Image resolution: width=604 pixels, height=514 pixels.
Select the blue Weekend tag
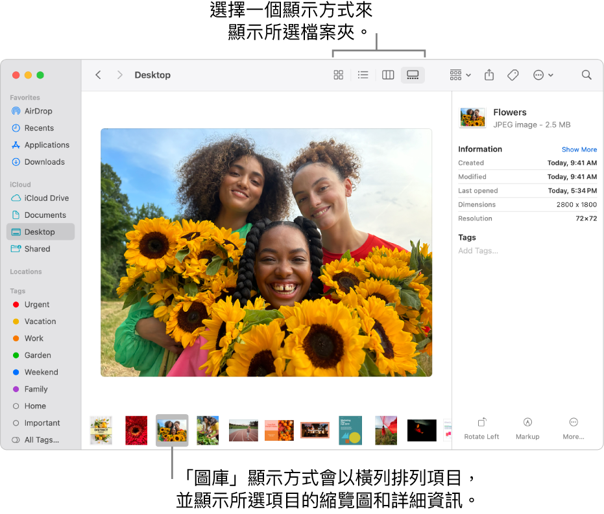click(40, 373)
